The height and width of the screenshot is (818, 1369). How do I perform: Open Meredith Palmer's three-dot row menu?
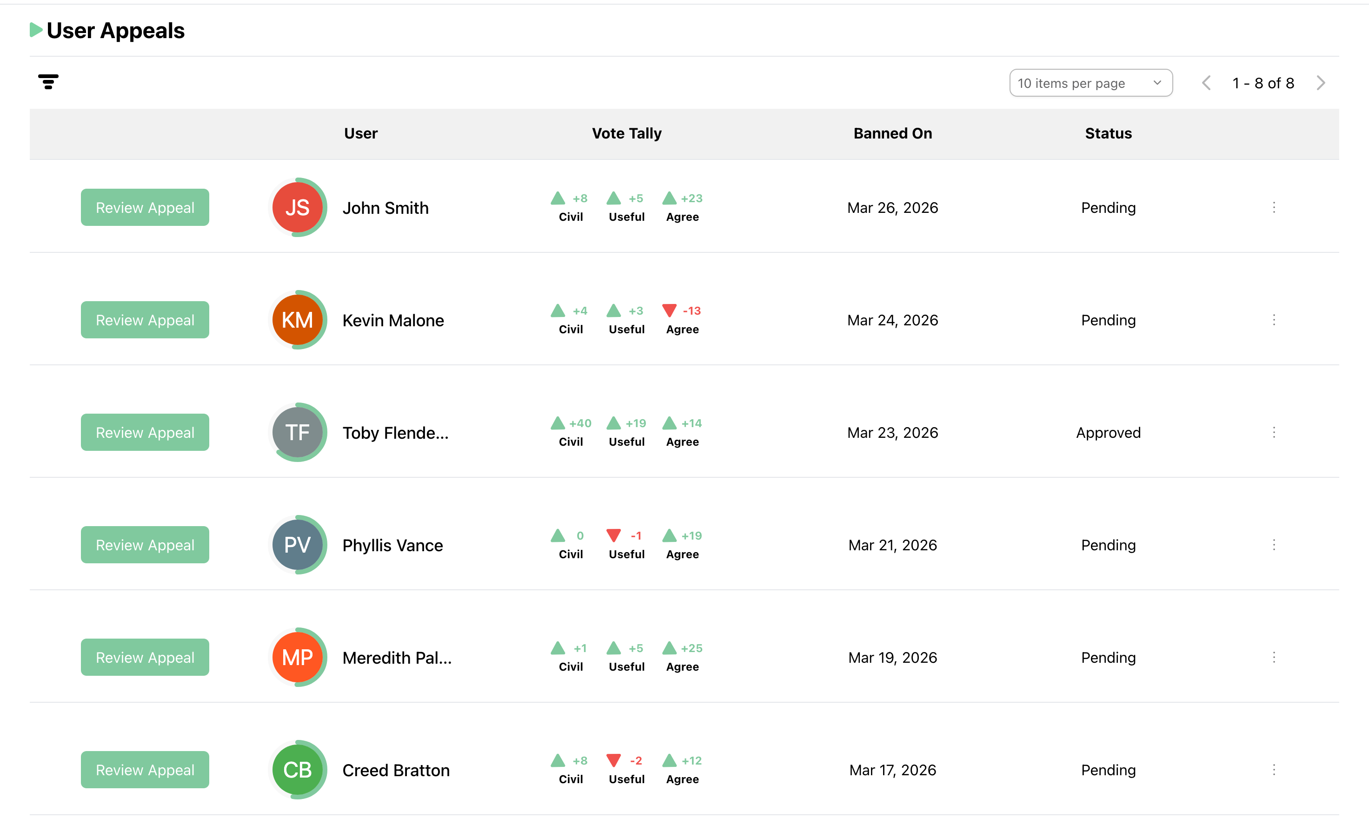click(1274, 658)
